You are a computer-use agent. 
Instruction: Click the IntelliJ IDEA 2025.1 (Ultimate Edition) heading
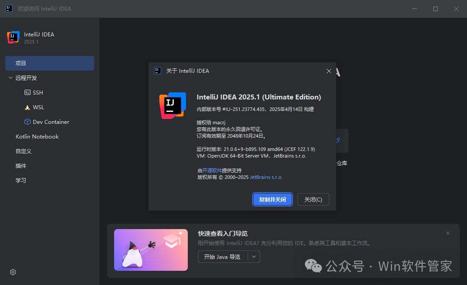click(x=259, y=97)
